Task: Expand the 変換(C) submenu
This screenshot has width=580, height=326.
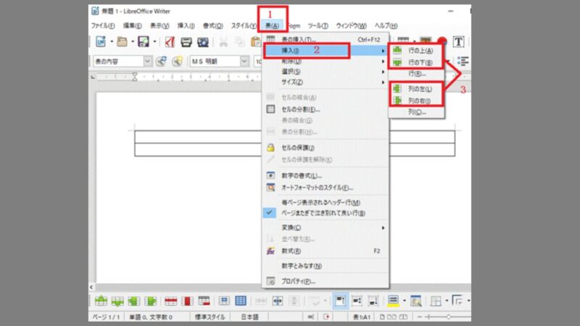Action: [325, 227]
